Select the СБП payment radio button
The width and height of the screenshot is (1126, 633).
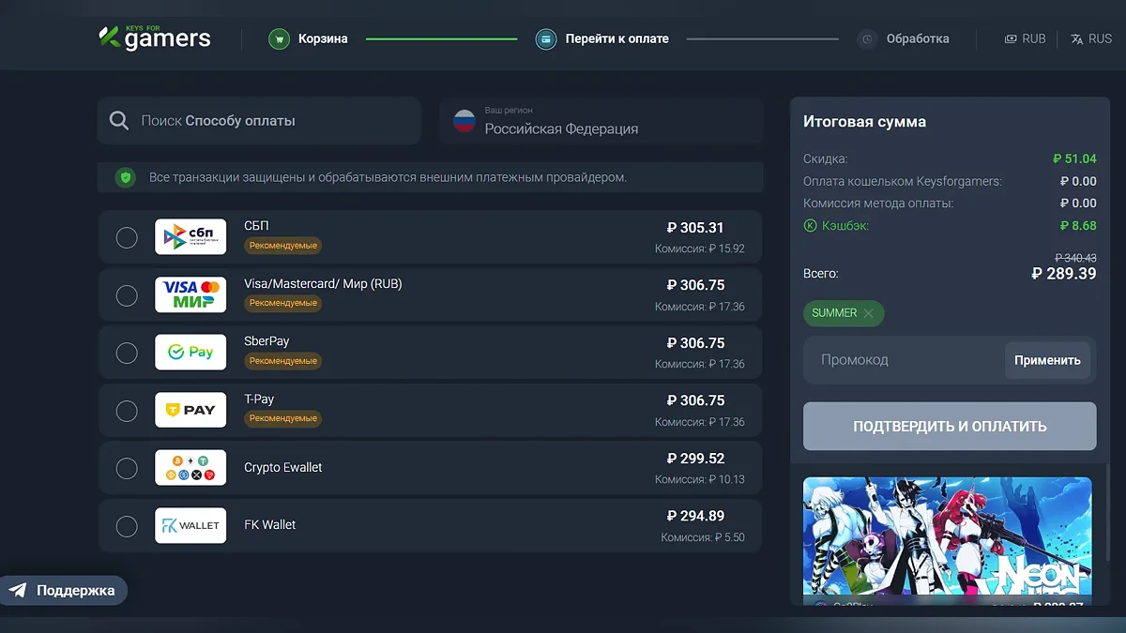(x=127, y=237)
